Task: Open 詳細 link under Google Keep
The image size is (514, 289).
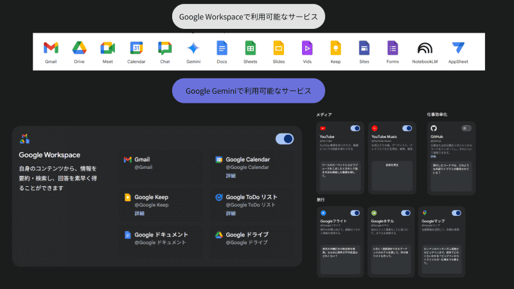Action: pos(139,214)
